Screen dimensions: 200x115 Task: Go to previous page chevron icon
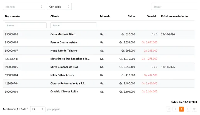click(175, 109)
